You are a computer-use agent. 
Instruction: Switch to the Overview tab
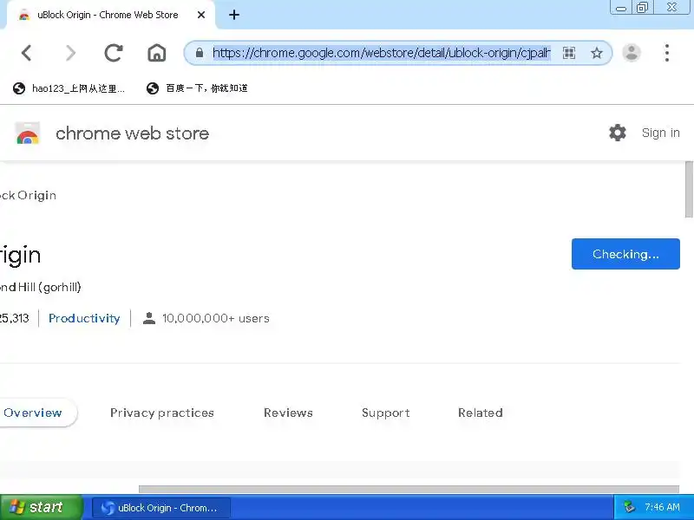point(33,413)
